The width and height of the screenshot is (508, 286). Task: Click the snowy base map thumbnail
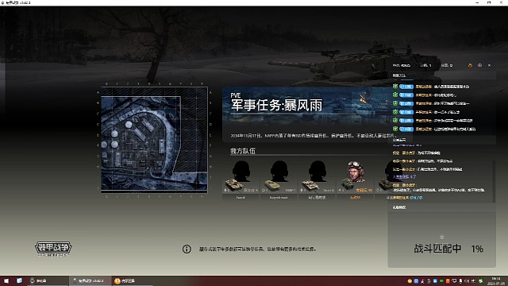(154, 140)
